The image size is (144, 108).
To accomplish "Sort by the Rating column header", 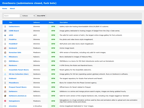I will [x=51, y=22].
